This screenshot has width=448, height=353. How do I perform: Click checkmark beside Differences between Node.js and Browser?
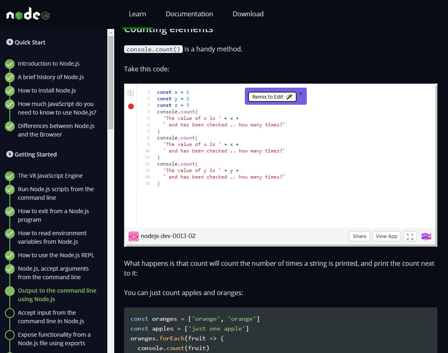coord(10,126)
